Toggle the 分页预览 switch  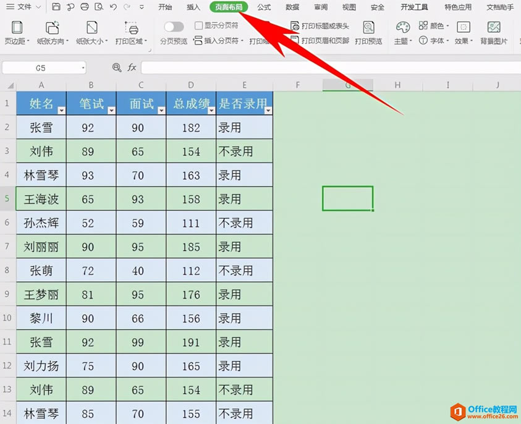coord(174,27)
